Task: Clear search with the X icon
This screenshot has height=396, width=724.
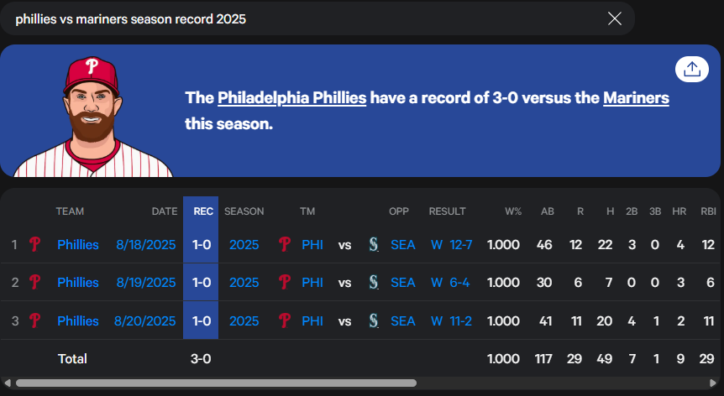Action: pos(615,19)
